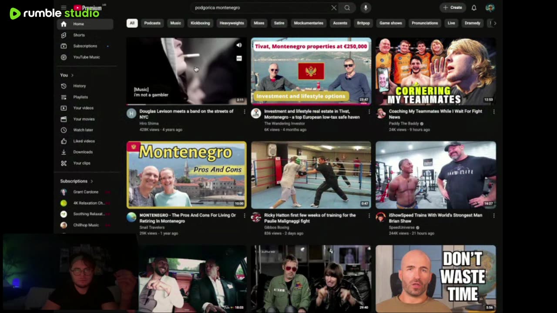Image resolution: width=557 pixels, height=313 pixels.
Task: Mute the Douglas Levison preview video
Action: [x=239, y=45]
